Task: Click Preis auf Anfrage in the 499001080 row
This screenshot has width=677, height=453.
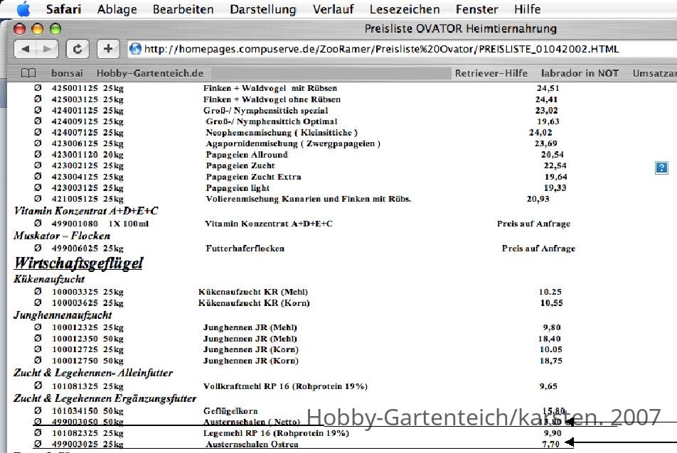Action: pyautogui.click(x=533, y=224)
